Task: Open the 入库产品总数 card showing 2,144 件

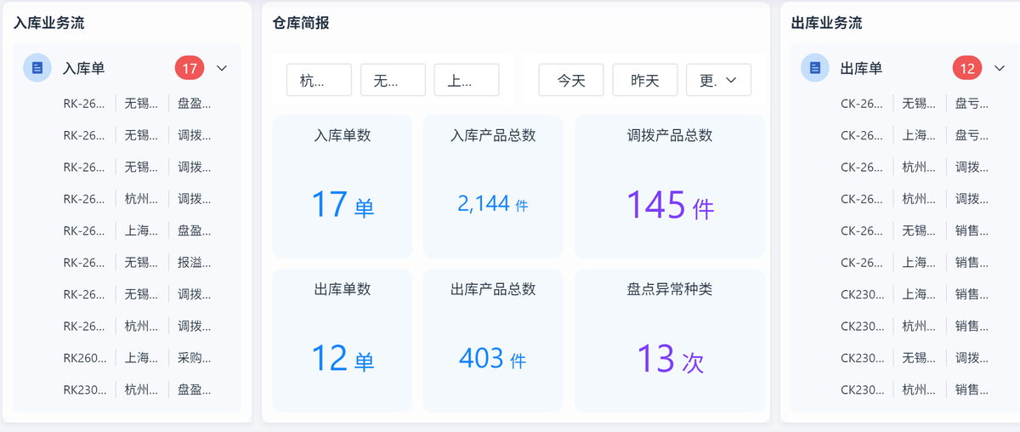Action: [x=493, y=186]
